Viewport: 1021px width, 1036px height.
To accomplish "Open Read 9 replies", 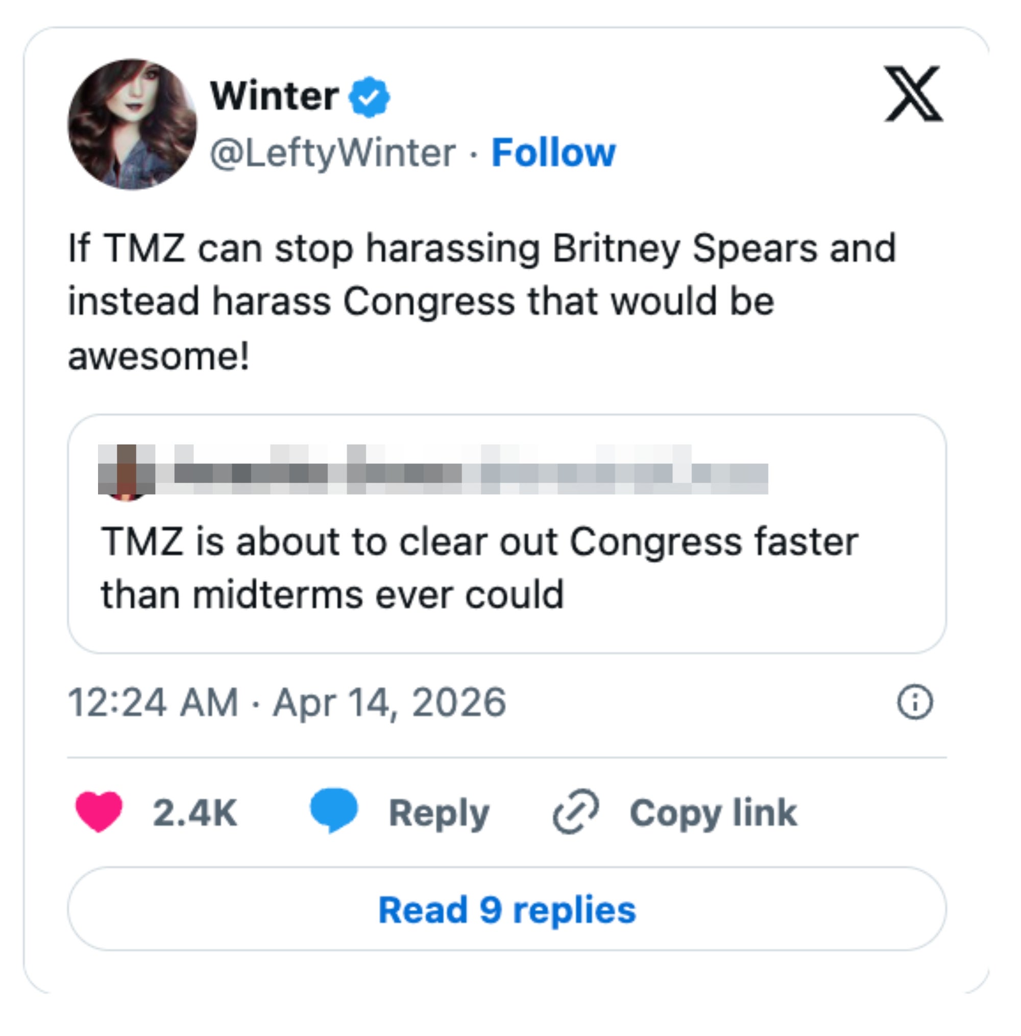I will point(506,910).
